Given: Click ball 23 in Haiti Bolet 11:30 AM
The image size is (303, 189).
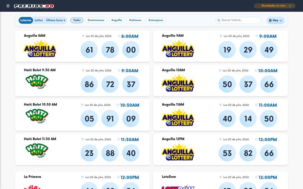Looking at the screenshot, I should click(89, 153).
